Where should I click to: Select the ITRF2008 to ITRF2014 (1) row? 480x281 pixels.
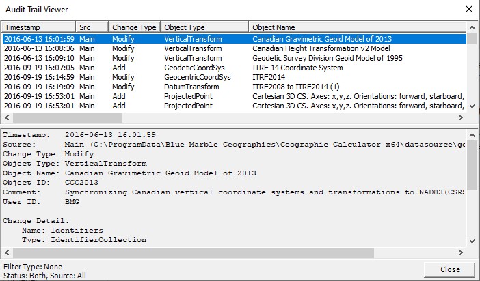(234, 87)
